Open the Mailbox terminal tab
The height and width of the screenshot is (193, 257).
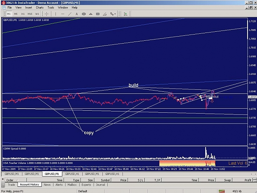(72, 185)
